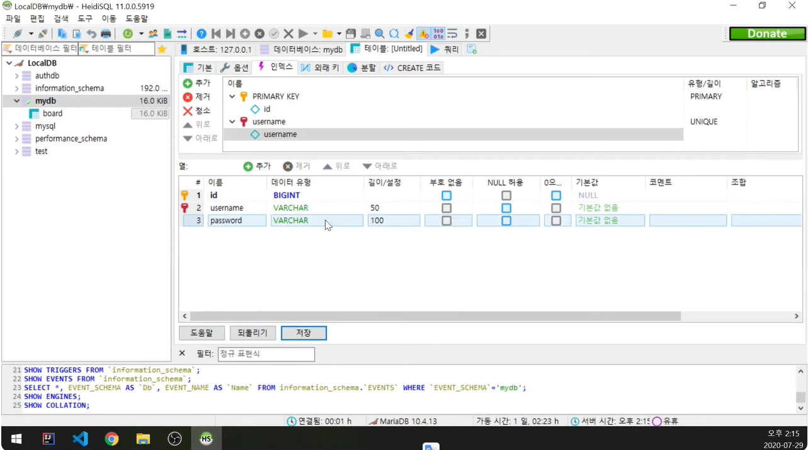Screen dimensions: 808x450
Task: Click the 저장 button
Action: (x=304, y=333)
